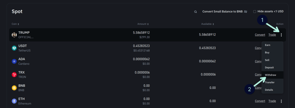Click the BNB coin logo
The height and width of the screenshot is (108, 295).
click(x=14, y=88)
